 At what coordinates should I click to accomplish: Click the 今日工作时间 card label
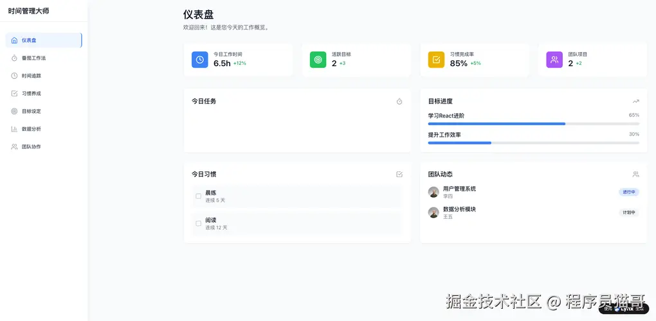(228, 55)
